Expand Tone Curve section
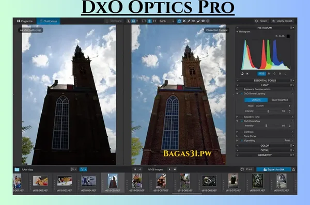Image resolution: width=310 pixels, height=205 pixels. 237,136
